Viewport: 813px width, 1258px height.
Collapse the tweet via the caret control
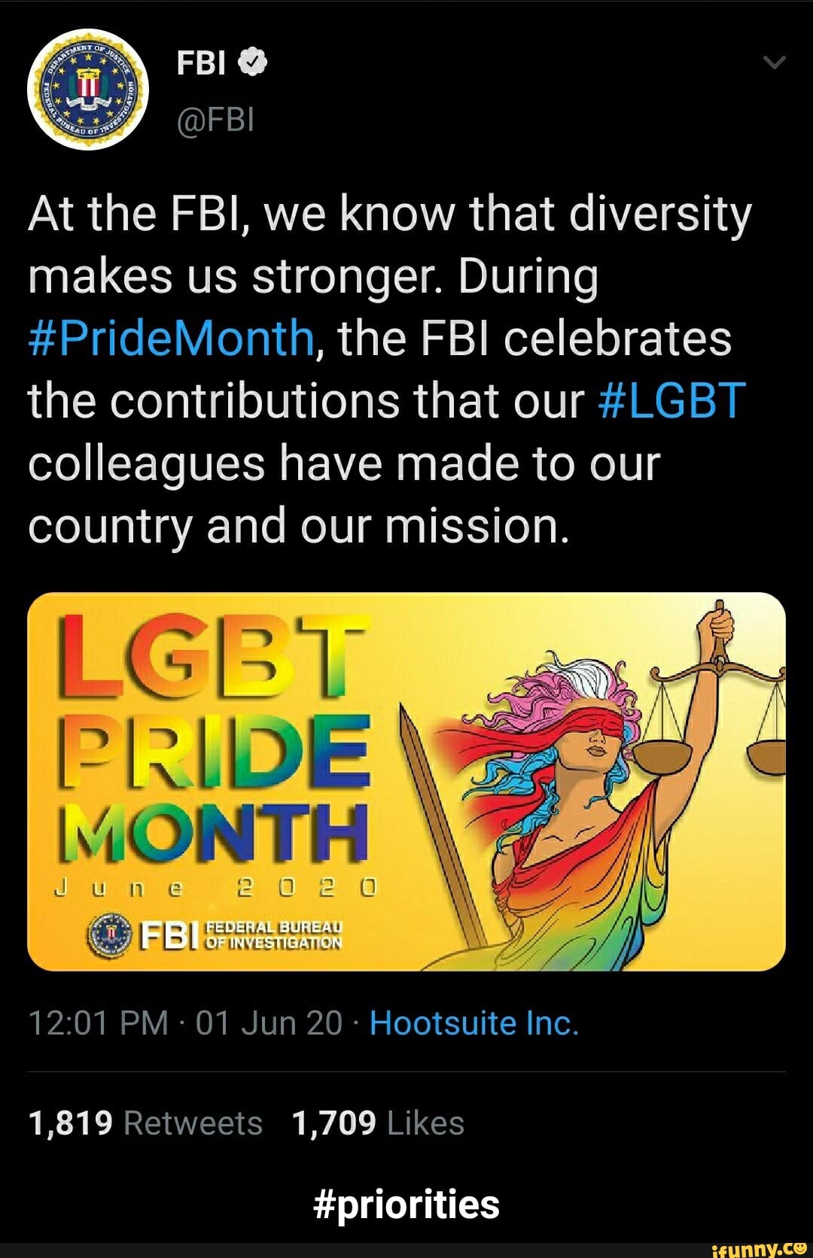[775, 62]
